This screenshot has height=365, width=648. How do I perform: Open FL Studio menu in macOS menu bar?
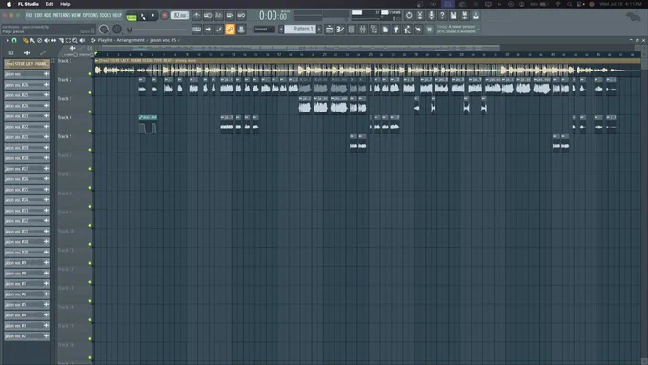click(x=28, y=4)
